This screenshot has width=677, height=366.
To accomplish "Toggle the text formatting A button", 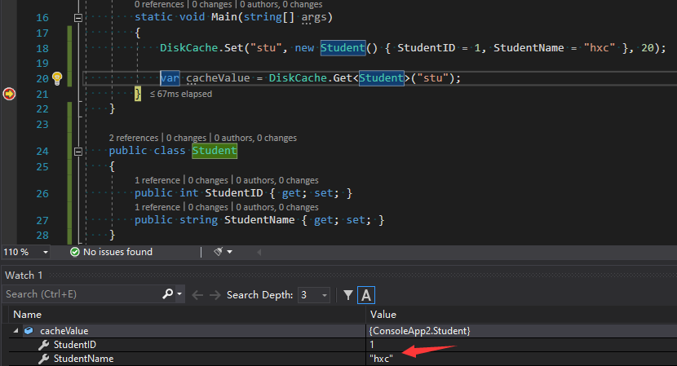I will [x=366, y=295].
